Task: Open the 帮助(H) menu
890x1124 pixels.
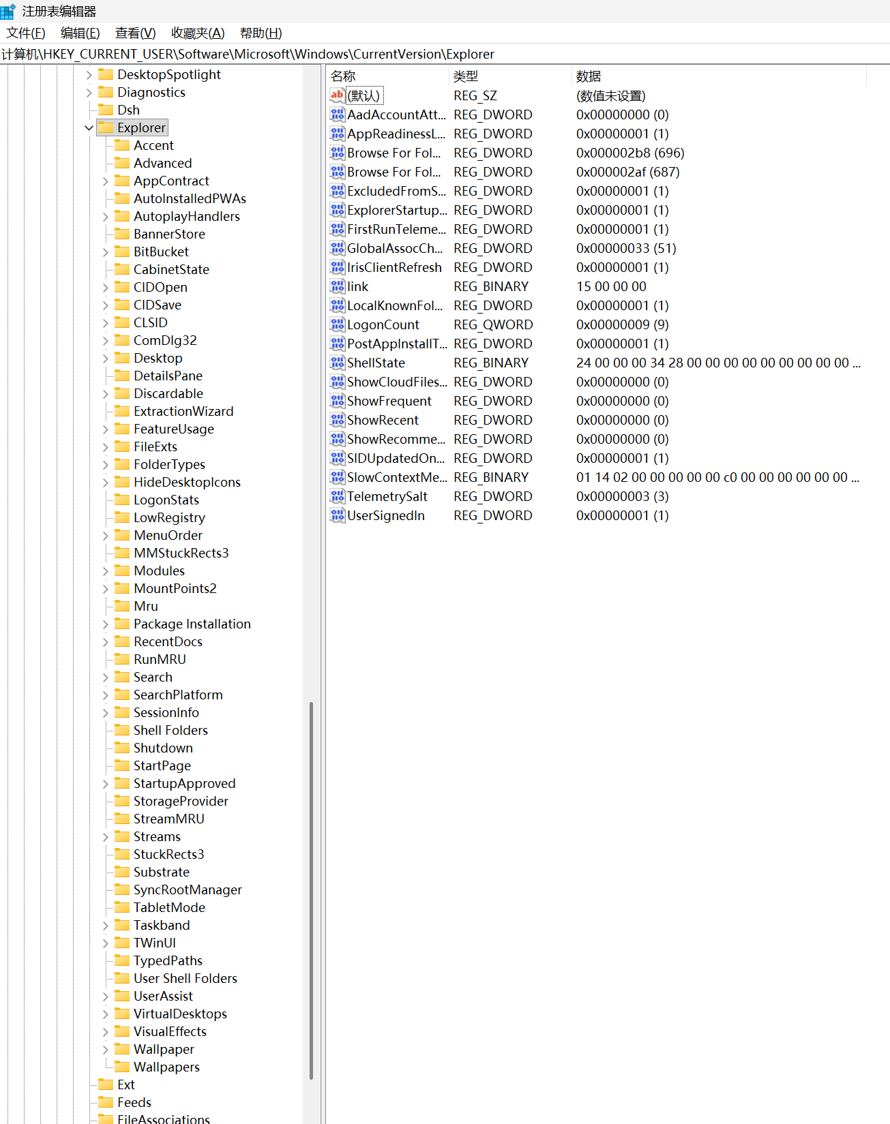Action: click(x=261, y=33)
